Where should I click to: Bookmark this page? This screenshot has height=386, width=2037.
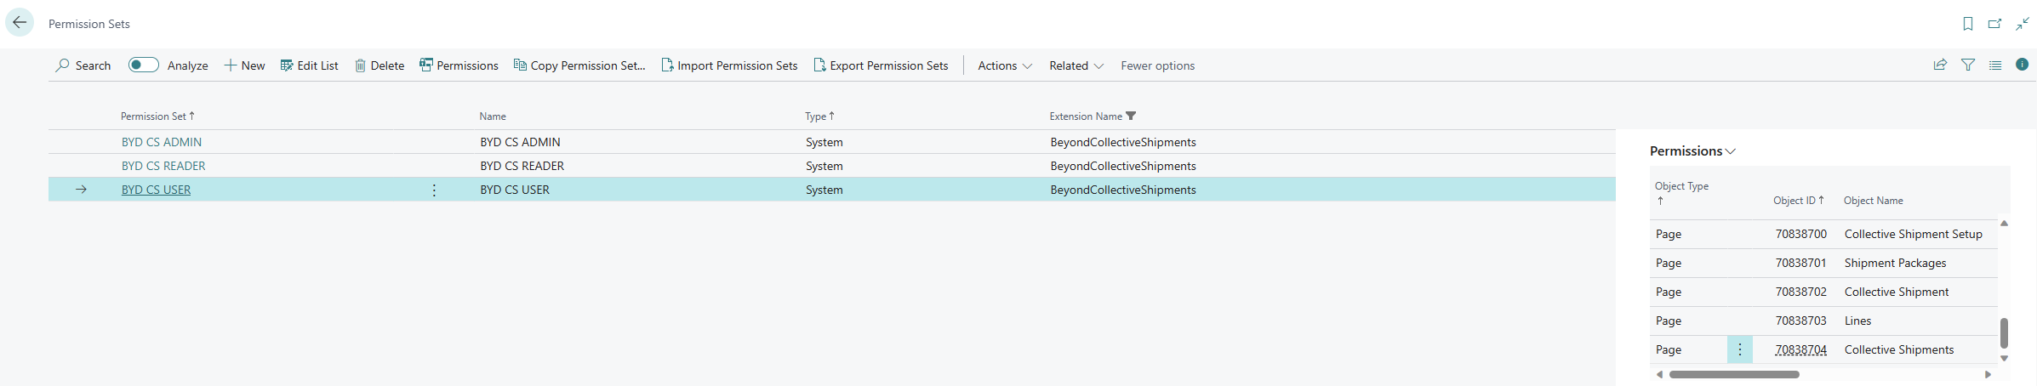click(1967, 24)
